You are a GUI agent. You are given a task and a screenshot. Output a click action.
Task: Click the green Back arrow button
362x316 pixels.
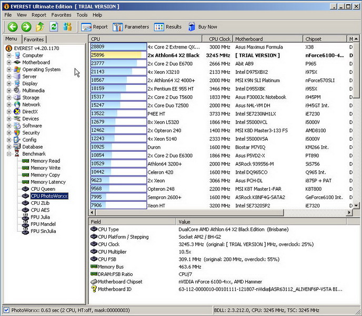13,26
